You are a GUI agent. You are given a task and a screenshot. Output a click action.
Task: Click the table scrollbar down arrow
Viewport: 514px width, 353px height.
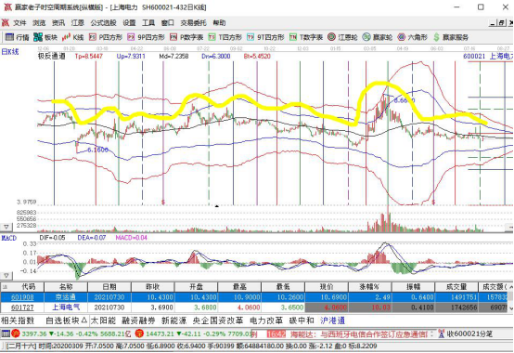510,308
